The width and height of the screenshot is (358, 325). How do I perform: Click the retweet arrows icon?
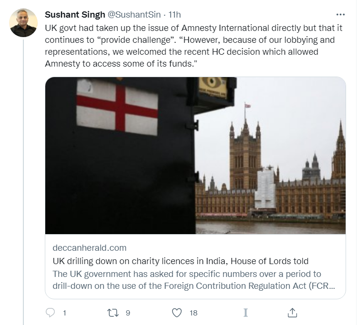coord(113,313)
